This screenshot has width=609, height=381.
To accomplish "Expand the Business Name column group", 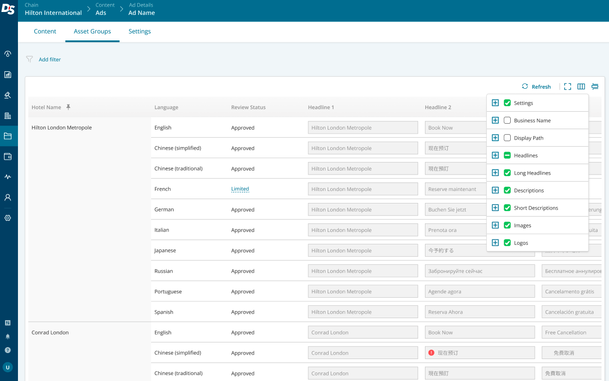I will coord(495,120).
